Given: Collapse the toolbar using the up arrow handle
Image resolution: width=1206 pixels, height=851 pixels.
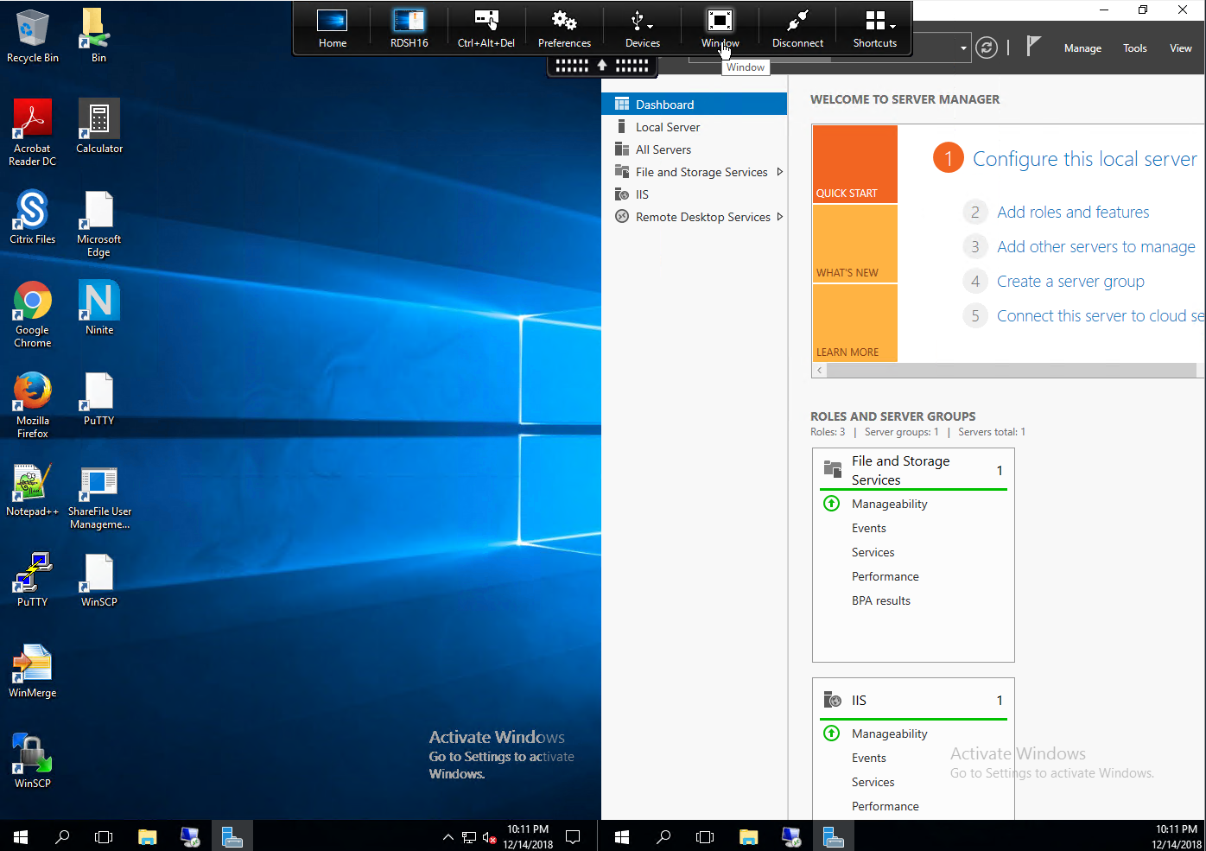Looking at the screenshot, I should 602,66.
